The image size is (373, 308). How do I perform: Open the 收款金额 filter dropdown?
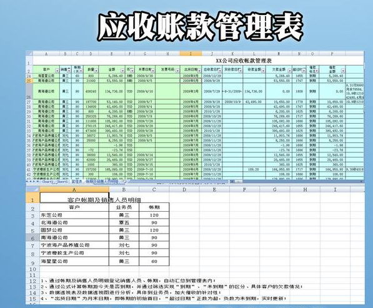pyautogui.click(x=263, y=71)
